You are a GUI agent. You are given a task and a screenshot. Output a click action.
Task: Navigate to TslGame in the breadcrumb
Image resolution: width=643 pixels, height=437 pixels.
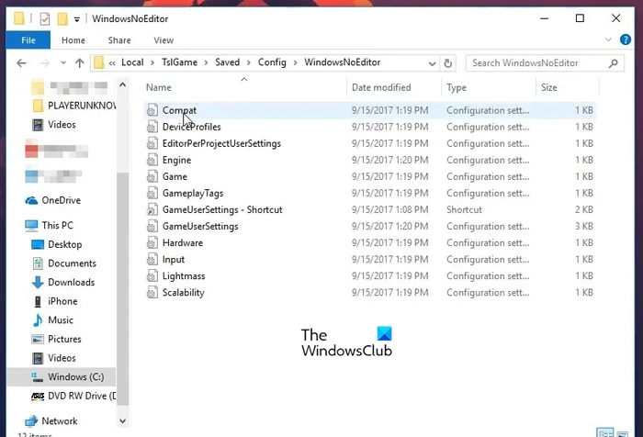(x=179, y=62)
